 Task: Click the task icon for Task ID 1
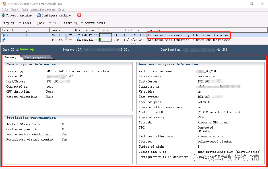4,40
